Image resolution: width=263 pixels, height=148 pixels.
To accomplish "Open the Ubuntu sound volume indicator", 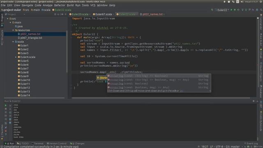I will tap(242, 2).
